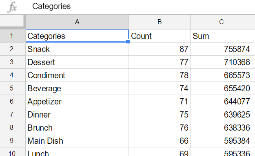Image resolution: width=255 pixels, height=156 pixels.
Task: Click the cell with value 638336
Action: [x=221, y=128]
